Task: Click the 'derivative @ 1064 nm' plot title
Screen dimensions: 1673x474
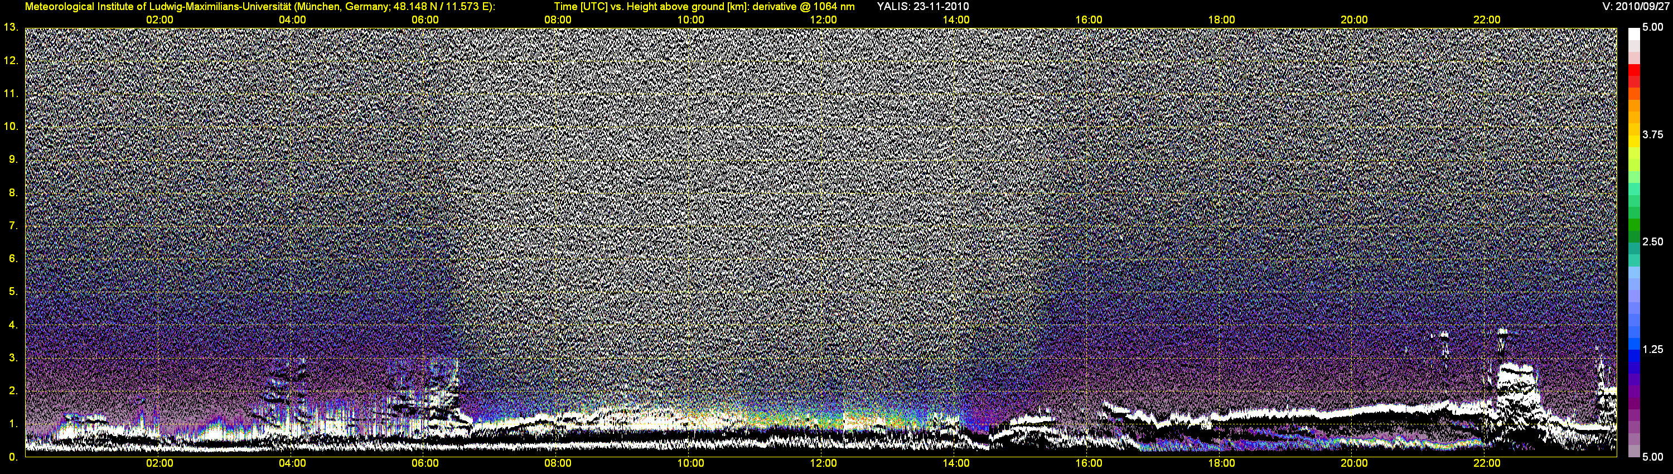Action: [804, 7]
